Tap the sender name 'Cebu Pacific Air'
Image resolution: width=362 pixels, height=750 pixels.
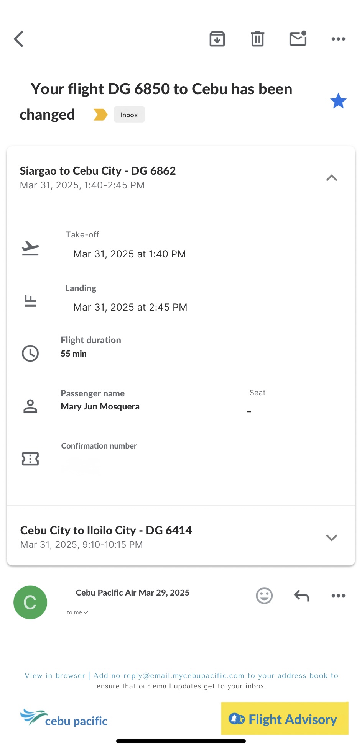point(106,593)
